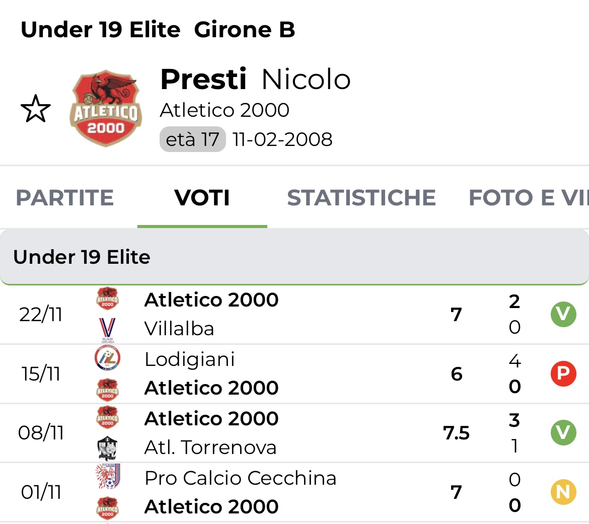Screen dimensions: 589x524
Task: Click the red P loss badge
Action: pos(563,373)
